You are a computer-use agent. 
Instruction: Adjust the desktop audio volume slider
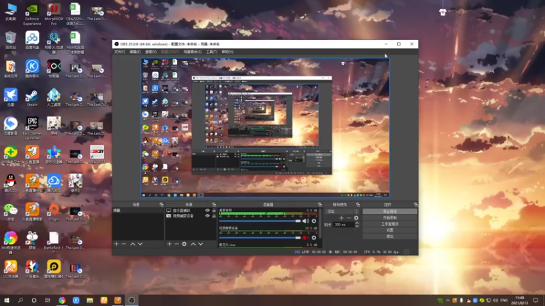260,221
